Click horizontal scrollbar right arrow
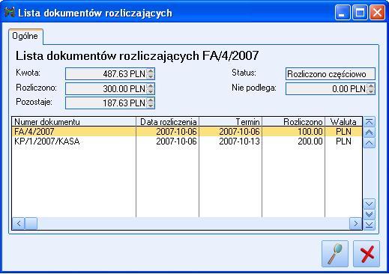Image resolution: width=389 pixels, height=274 pixels. pyautogui.click(x=355, y=223)
